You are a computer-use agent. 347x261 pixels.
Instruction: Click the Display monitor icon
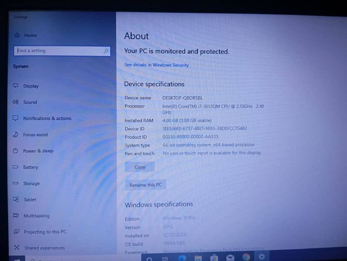(16, 86)
